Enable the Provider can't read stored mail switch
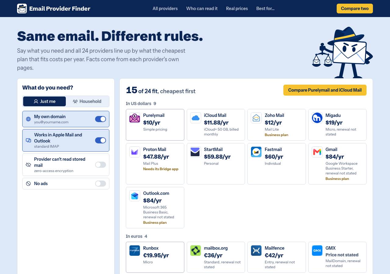 pos(101,165)
